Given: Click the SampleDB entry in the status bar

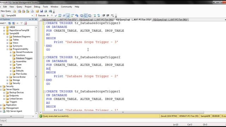Looking at the screenshot, I should pos(205,116).
